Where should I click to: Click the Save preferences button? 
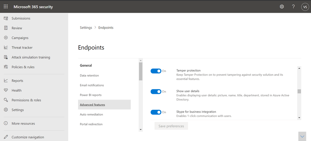tap(171, 126)
